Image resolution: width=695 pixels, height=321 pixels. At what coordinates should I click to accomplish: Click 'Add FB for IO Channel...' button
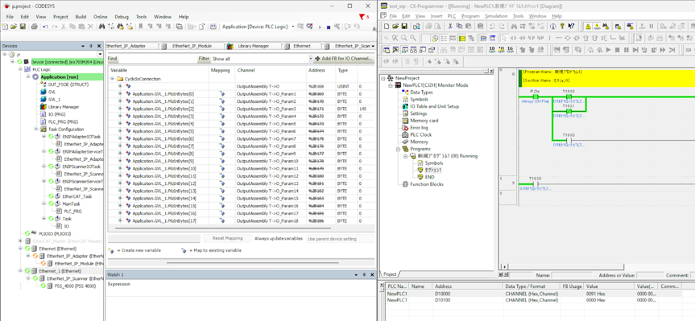tap(344, 59)
